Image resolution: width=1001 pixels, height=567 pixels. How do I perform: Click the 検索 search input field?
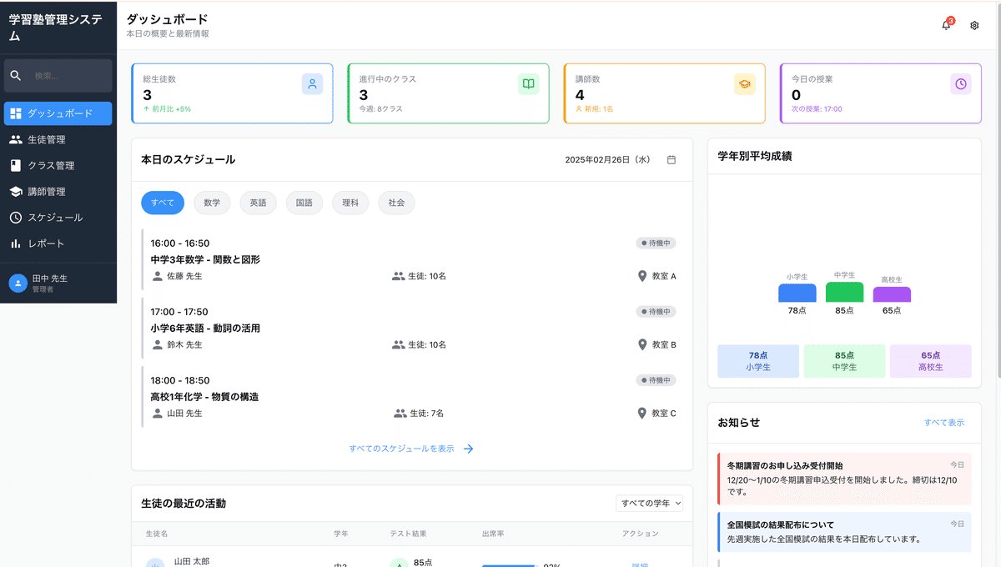(68, 76)
